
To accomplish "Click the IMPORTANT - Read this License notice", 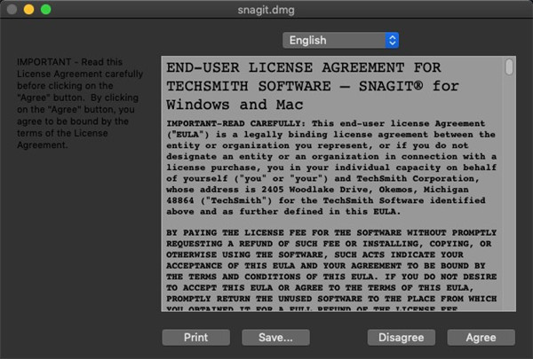I will (x=80, y=104).
